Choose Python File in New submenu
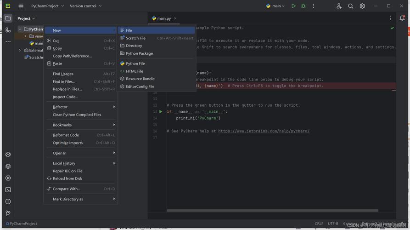410x230 pixels. [x=157, y=63]
